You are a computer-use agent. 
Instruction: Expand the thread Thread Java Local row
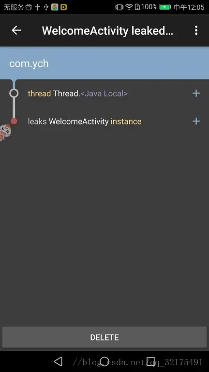(x=196, y=93)
